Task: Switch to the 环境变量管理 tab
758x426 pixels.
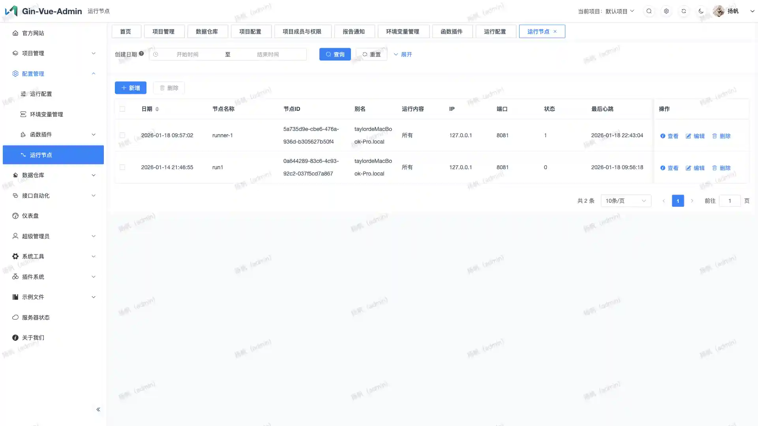Action: point(402,32)
